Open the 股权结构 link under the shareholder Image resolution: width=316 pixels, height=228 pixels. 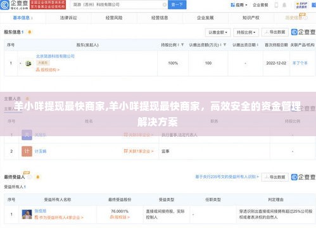[x=47, y=70]
